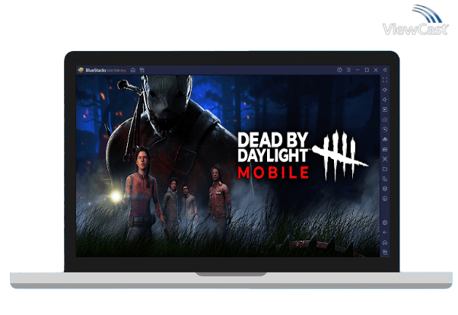Open the settings gear in sidebar
The height and width of the screenshot is (315, 458).
coord(385,223)
